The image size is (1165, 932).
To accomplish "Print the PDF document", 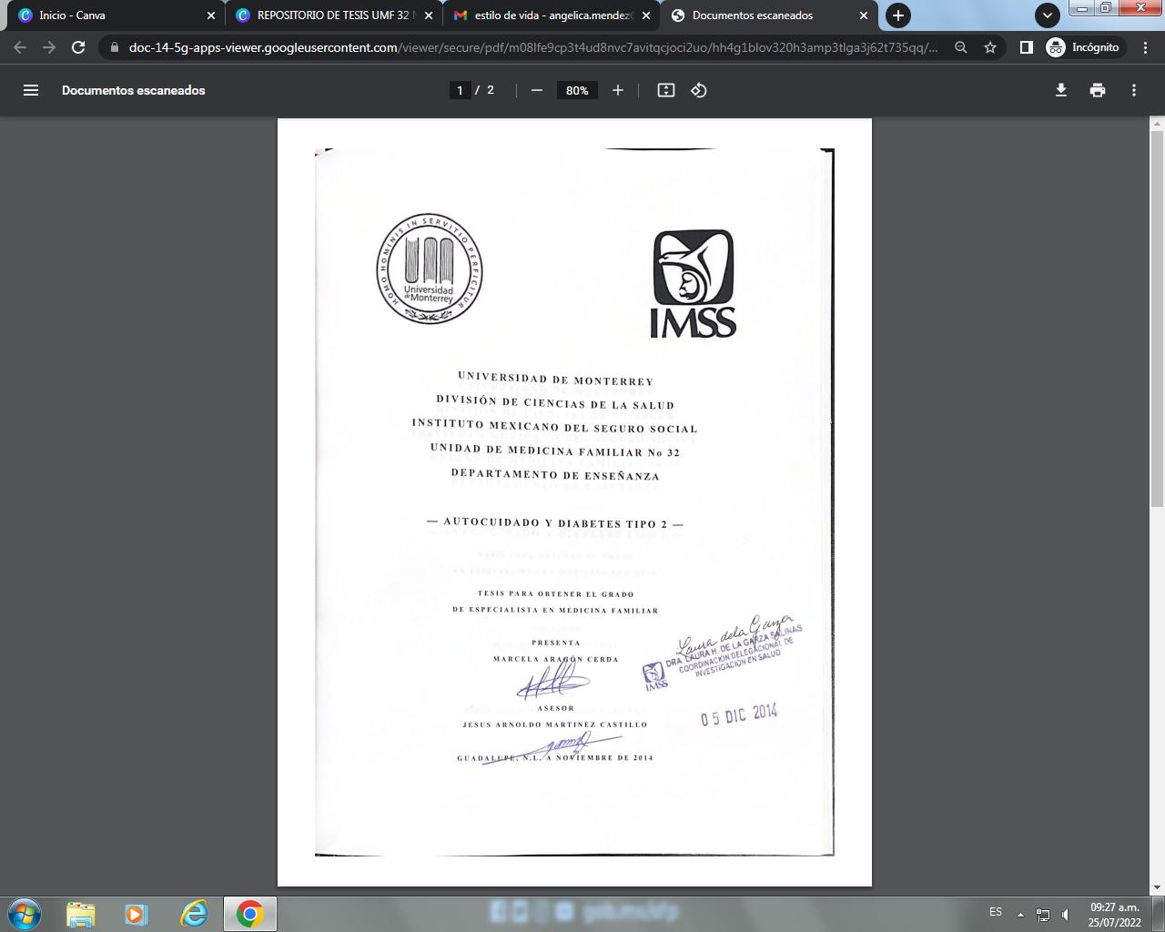I will (1098, 90).
